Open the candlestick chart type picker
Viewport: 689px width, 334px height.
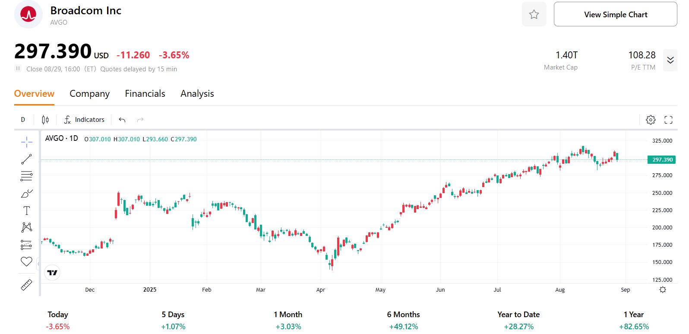(x=44, y=119)
